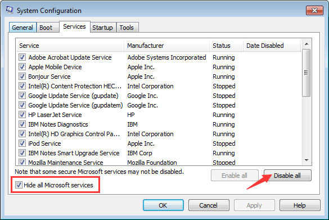329x220 pixels.
Task: Open the Tools tab
Action: [x=127, y=28]
